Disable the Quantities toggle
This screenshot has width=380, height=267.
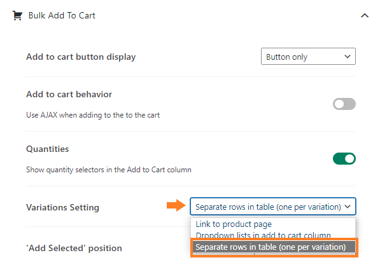pos(344,159)
